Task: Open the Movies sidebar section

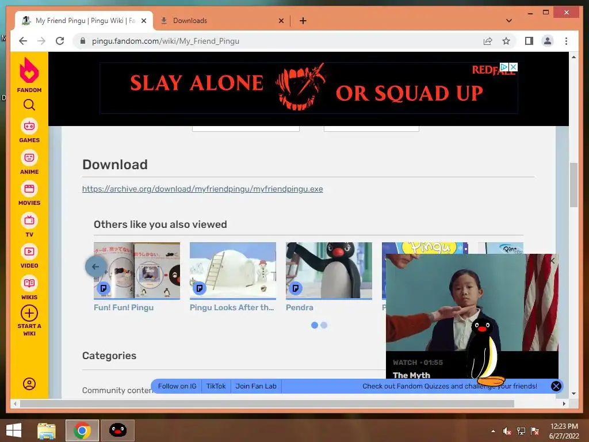Action: 29,193
